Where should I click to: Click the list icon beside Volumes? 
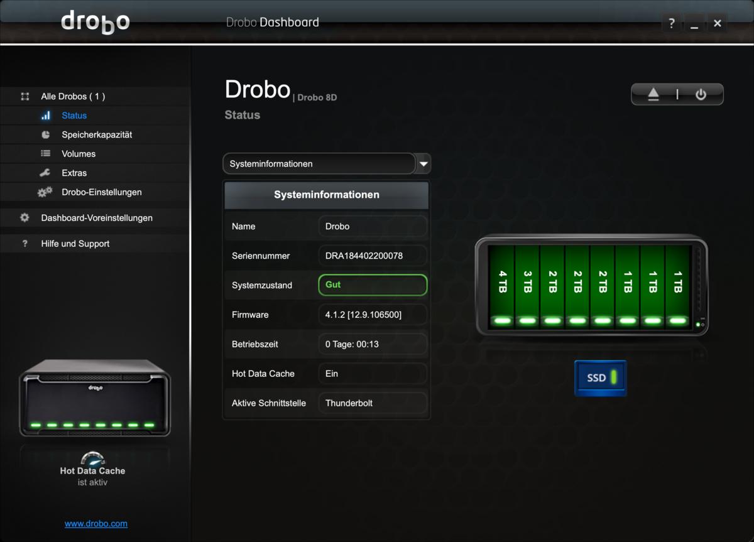45,153
